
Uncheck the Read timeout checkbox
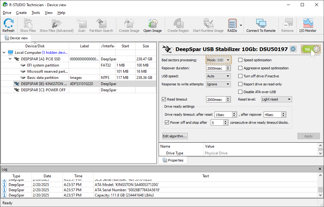coord(164,99)
